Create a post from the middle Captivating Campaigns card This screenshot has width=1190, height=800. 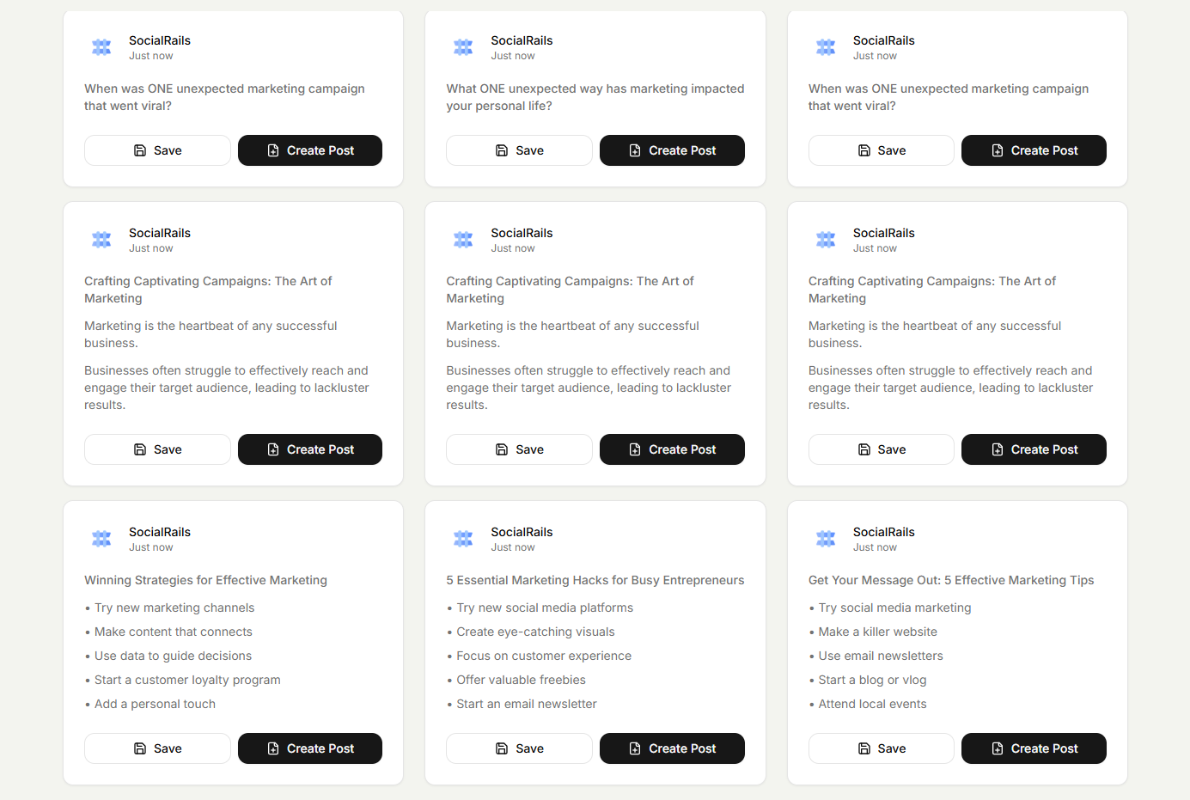[672, 449]
